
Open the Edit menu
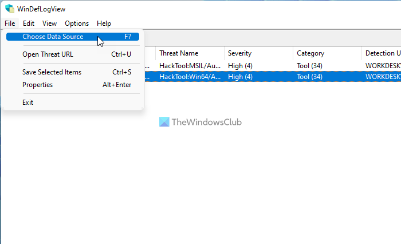[x=29, y=23]
